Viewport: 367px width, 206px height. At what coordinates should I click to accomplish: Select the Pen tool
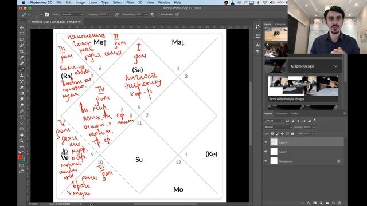tap(22, 111)
